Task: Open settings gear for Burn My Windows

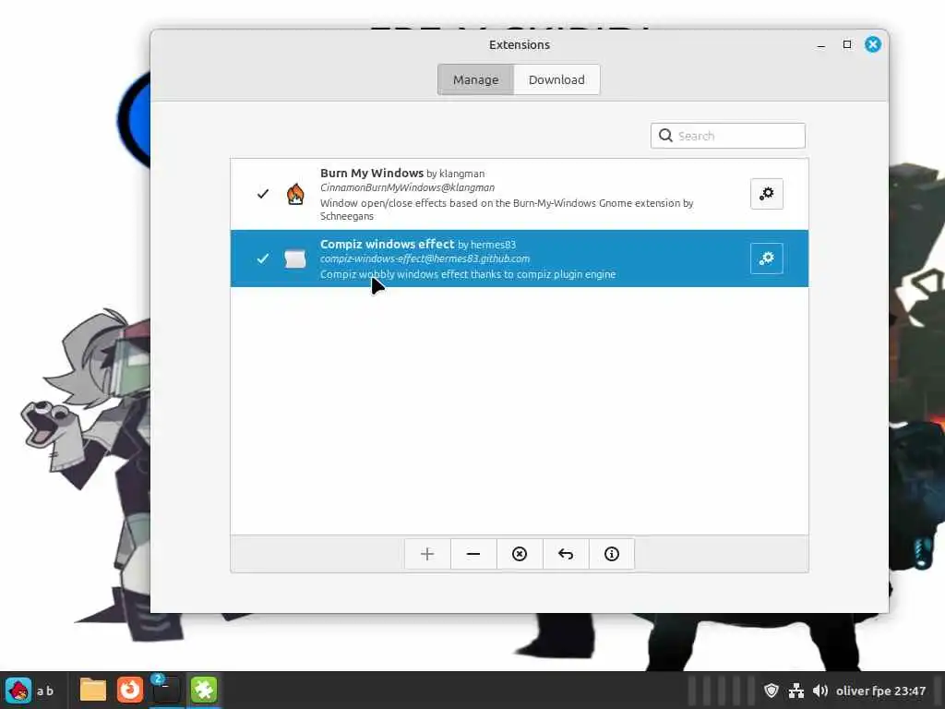Action: [767, 194]
